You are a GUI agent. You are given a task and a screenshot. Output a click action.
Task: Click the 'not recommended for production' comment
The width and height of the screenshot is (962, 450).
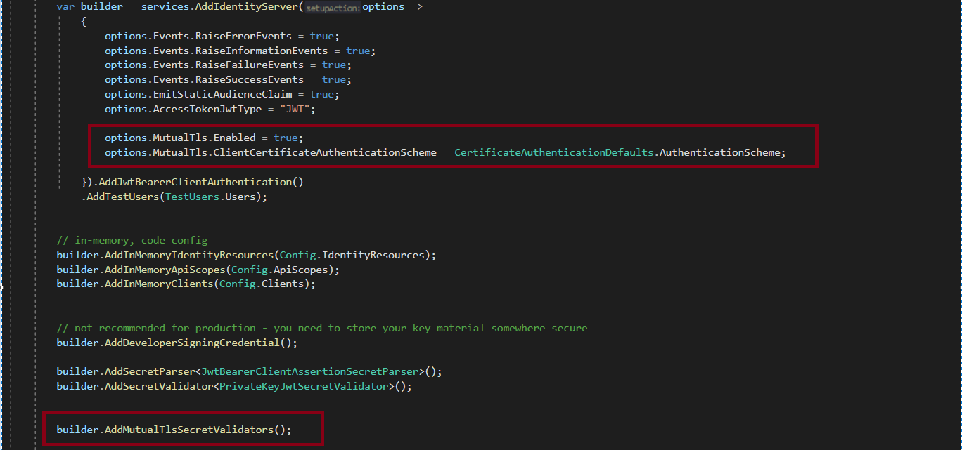[322, 328]
